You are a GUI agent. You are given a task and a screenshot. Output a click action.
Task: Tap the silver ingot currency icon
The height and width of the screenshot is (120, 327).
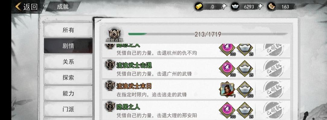tap(235, 6)
